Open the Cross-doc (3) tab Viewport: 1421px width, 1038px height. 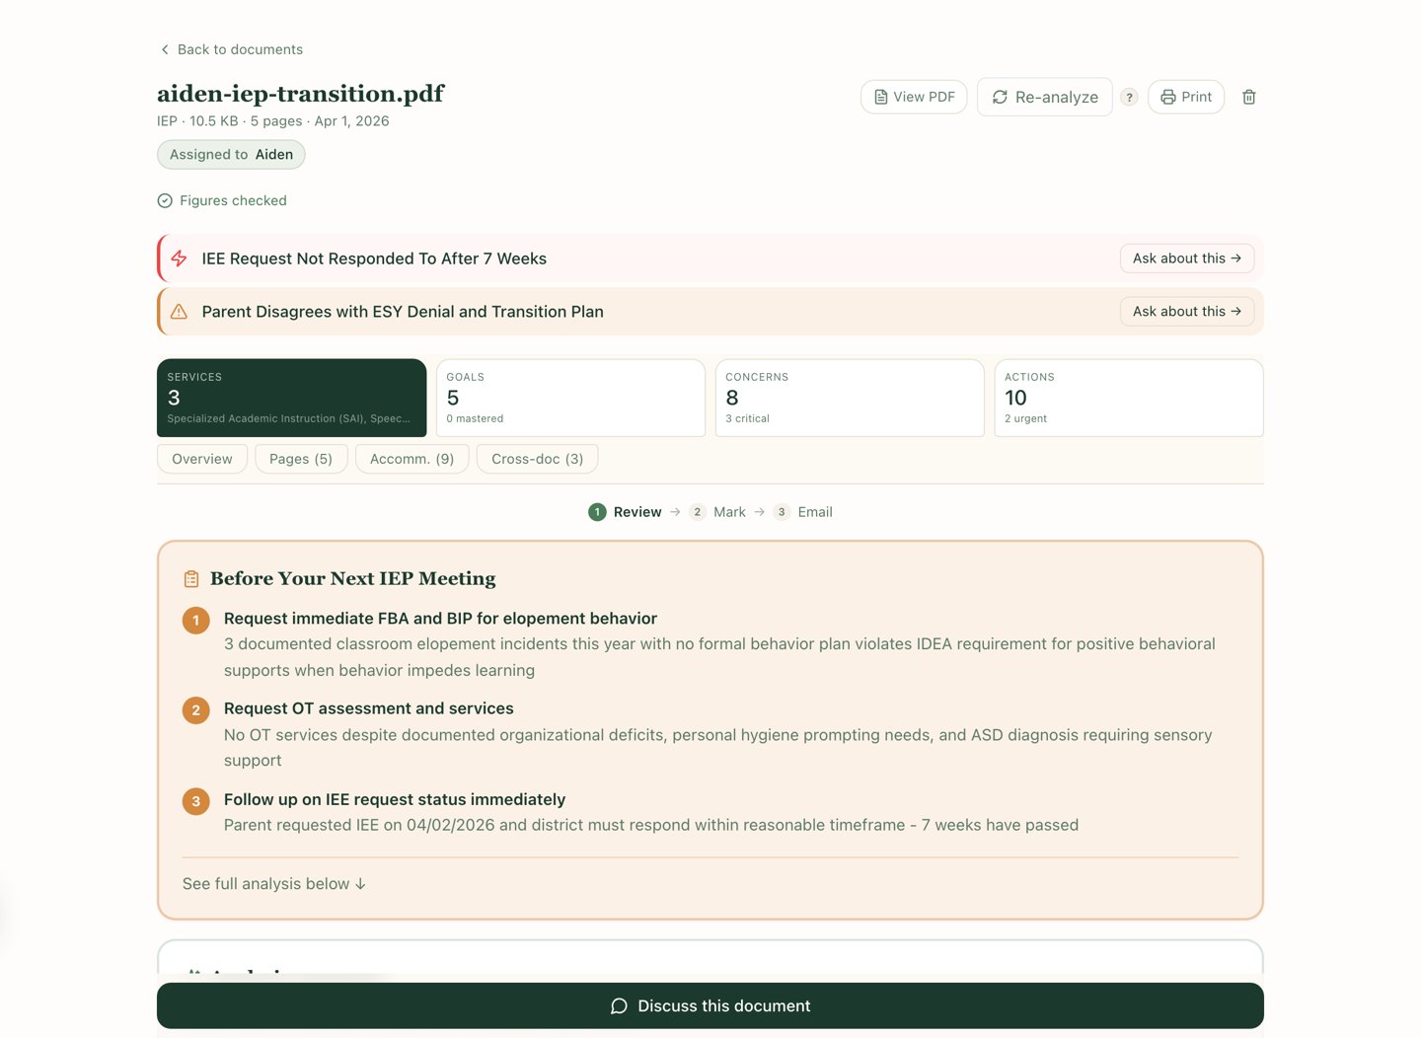coord(537,459)
